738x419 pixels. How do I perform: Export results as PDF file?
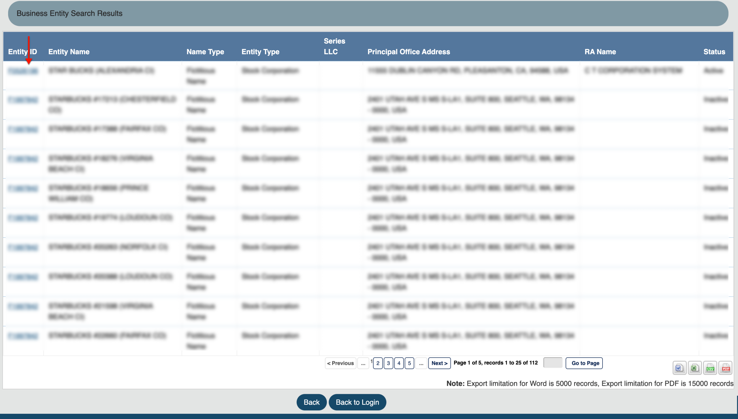[726, 368]
